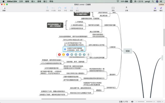Choose priority marker 7
Viewport: 165px width, 103px height.
pos(84,55)
